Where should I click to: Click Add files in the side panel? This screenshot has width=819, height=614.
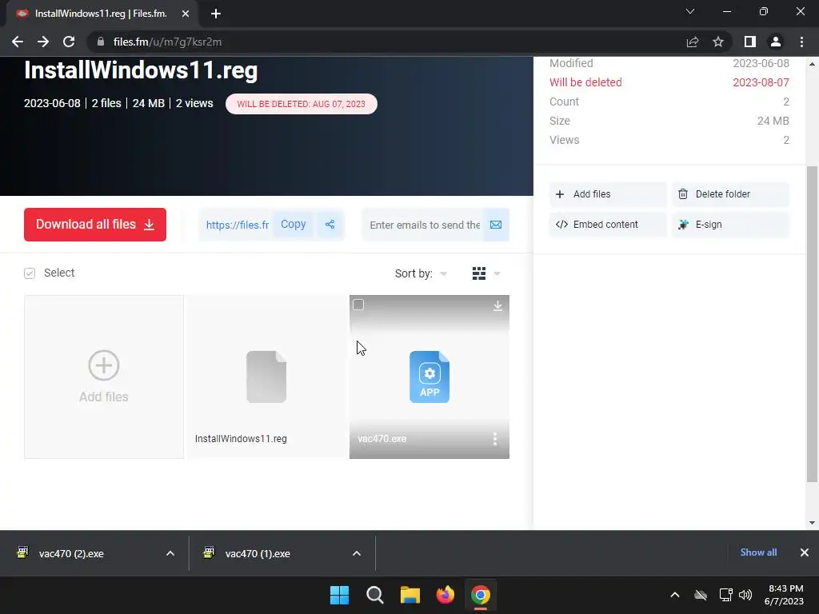coord(608,194)
